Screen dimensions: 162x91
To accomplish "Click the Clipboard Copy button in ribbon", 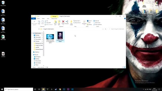I will click(x=39, y=22).
